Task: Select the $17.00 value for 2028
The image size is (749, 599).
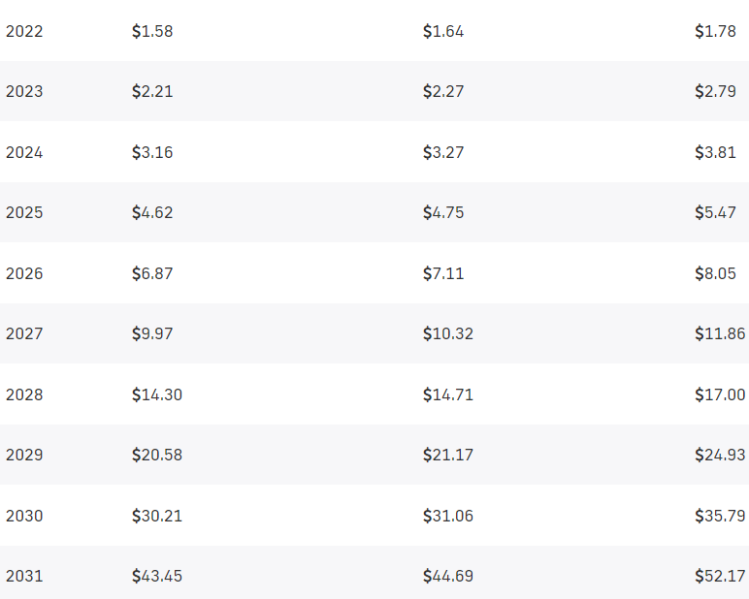Action: click(x=720, y=395)
